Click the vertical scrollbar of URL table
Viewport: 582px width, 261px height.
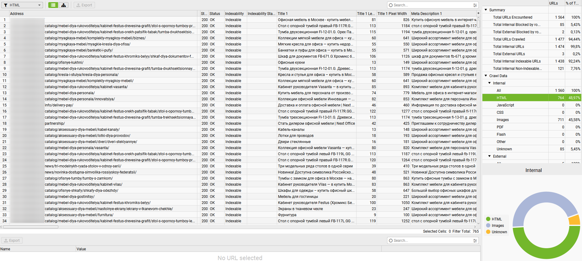[478, 24]
